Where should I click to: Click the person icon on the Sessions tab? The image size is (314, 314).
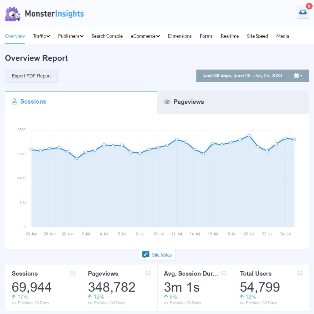(x=14, y=102)
